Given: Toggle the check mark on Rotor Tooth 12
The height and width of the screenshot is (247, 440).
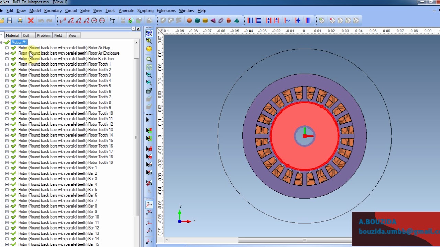Looking at the screenshot, I should pyautogui.click(x=14, y=124).
